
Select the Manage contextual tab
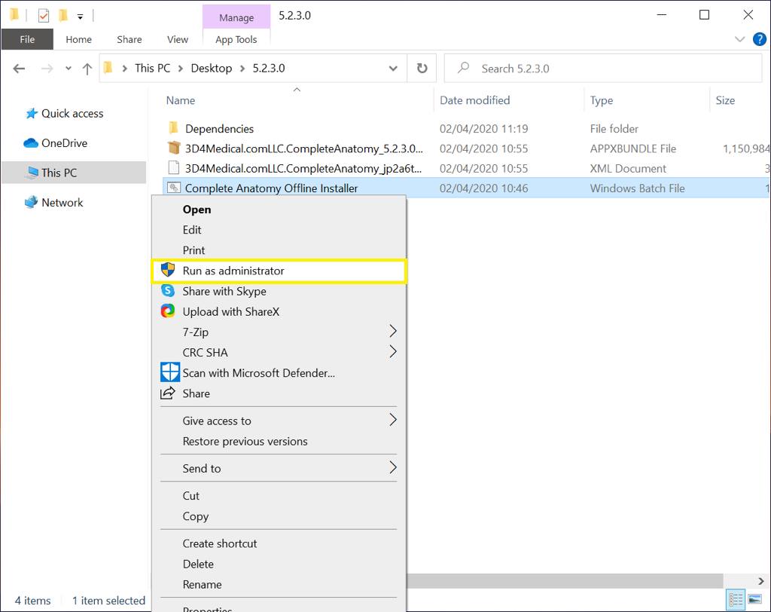tap(236, 18)
